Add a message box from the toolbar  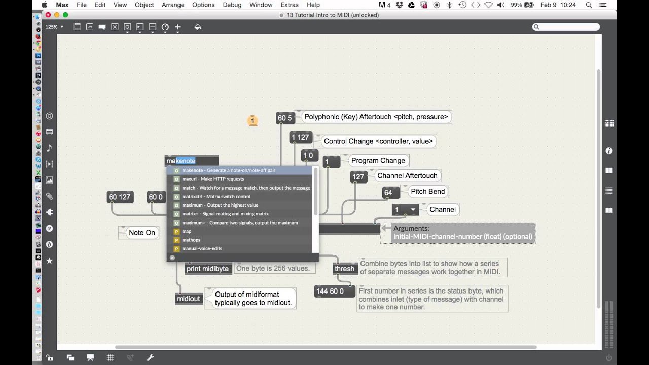click(90, 27)
